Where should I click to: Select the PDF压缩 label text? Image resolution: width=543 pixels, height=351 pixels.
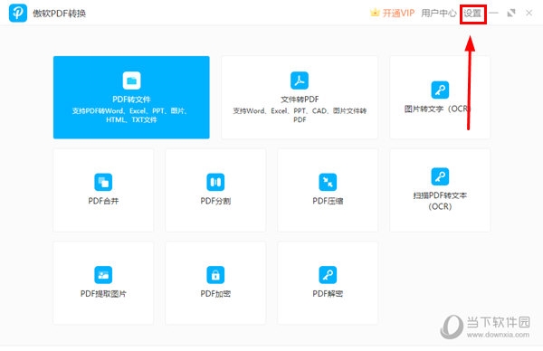coord(328,201)
